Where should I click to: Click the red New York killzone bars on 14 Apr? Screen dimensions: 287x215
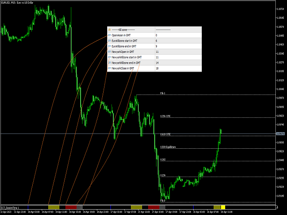coord(71,207)
